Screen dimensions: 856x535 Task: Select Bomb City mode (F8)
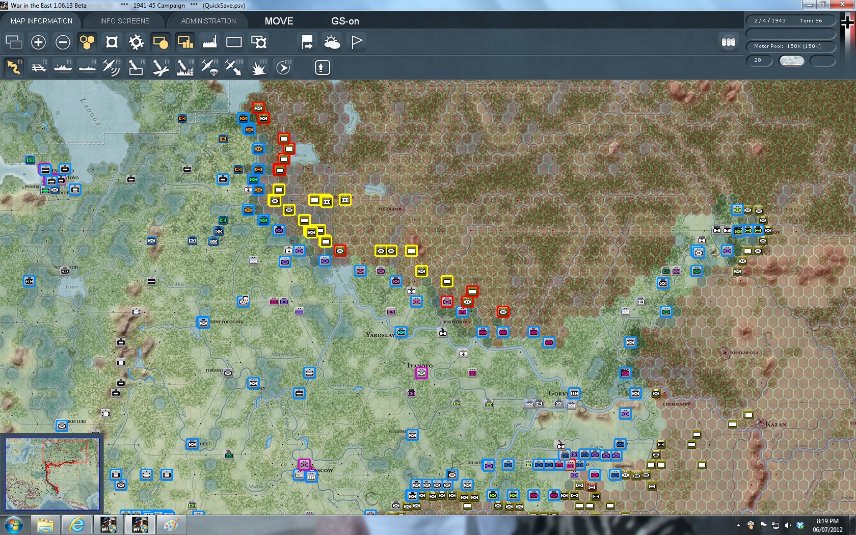tap(185, 67)
